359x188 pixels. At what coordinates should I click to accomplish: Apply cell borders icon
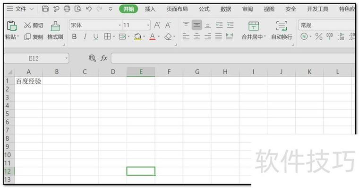click(x=107, y=36)
